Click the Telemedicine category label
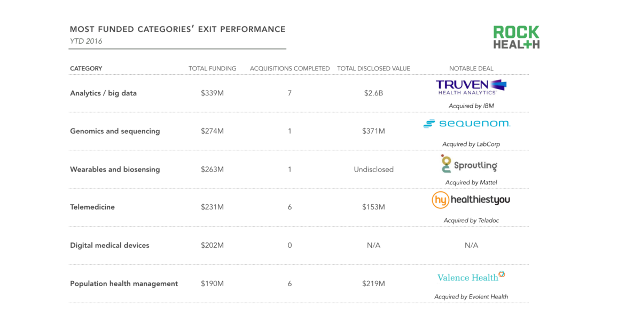Image resolution: width=641 pixels, height=323 pixels. point(92,207)
